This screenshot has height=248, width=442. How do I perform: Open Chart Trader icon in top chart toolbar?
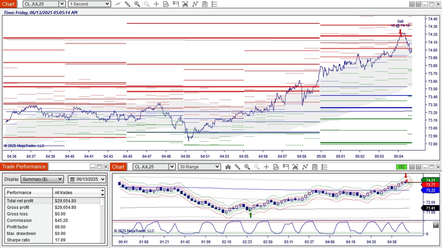tap(176, 4)
